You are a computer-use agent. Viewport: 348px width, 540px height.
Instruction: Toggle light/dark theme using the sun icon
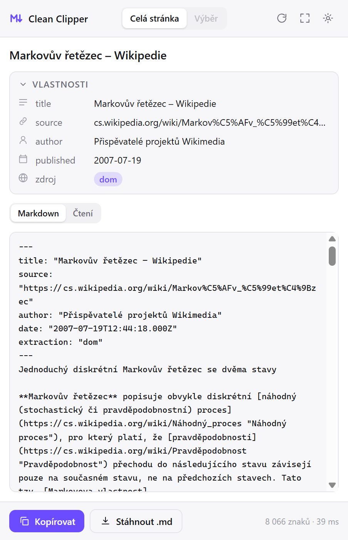tap(328, 18)
